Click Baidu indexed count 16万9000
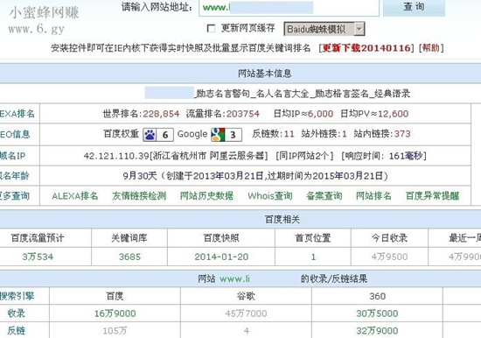Image resolution: width=481 pixels, height=338 pixels. tap(115, 313)
